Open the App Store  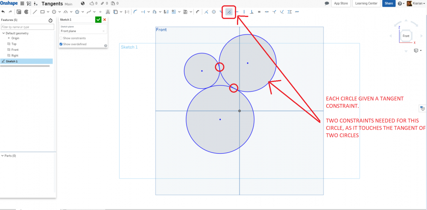click(x=341, y=3)
